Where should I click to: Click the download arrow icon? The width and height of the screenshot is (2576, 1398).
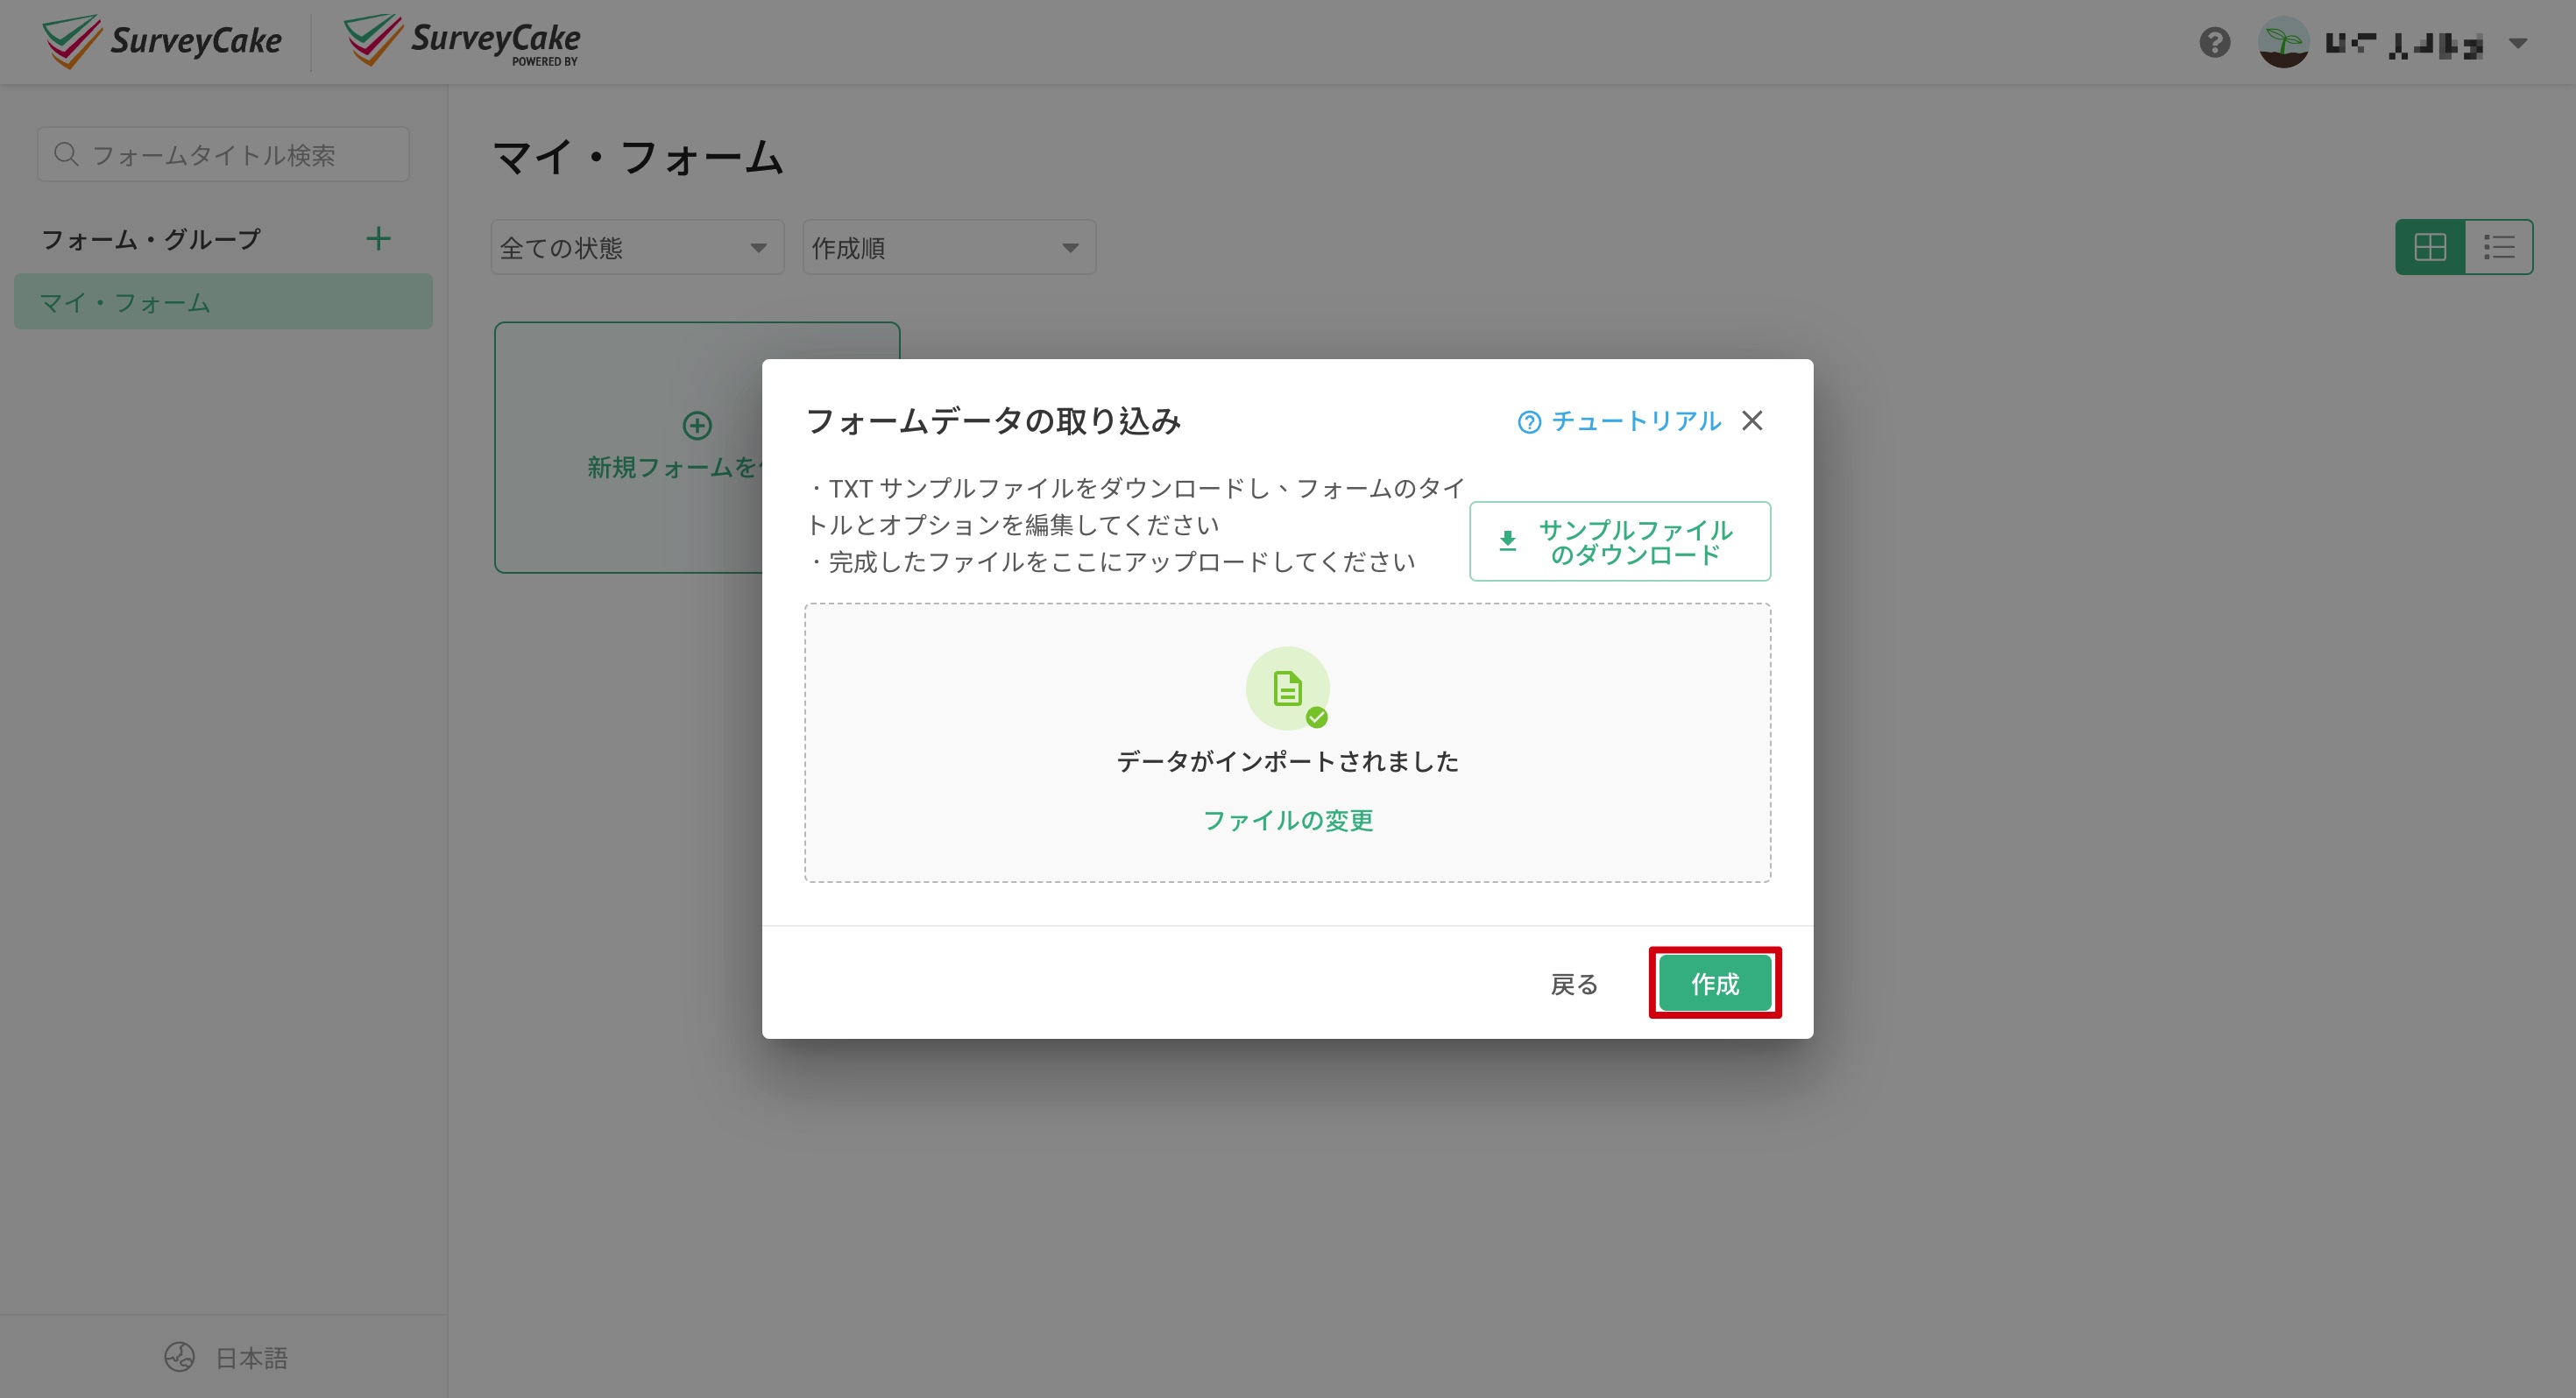(1507, 541)
